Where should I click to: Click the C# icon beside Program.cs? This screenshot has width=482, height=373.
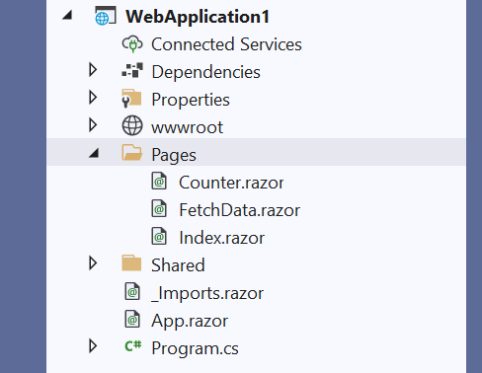click(133, 346)
